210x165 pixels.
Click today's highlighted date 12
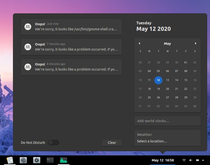tap(158, 80)
